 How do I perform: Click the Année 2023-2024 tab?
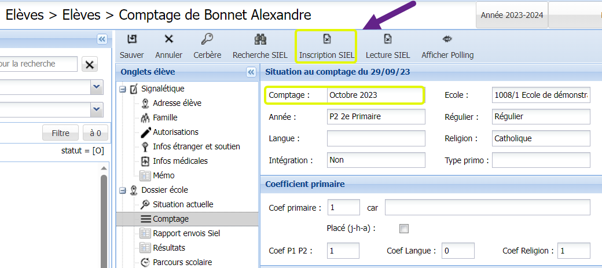tap(512, 16)
